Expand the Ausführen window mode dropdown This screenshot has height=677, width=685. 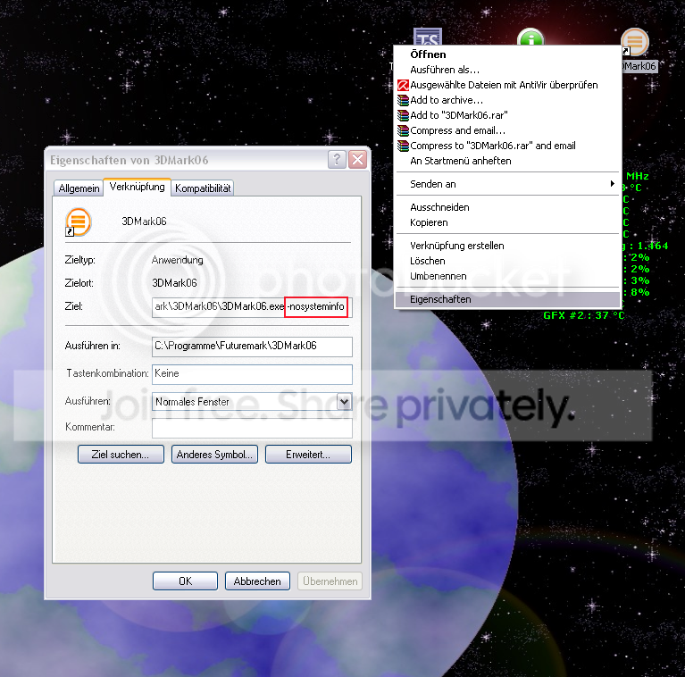344,402
